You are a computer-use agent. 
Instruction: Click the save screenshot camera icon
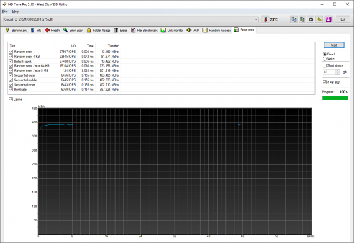[x=311, y=19]
